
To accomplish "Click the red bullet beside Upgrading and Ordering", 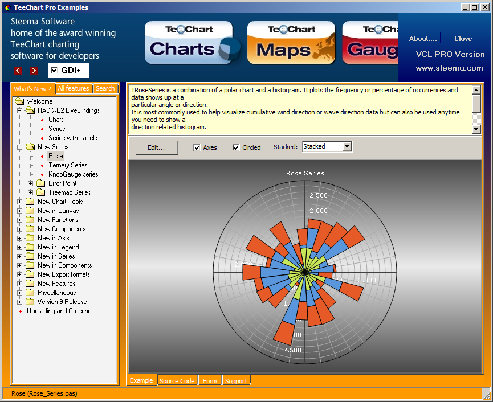I will pos(21,311).
